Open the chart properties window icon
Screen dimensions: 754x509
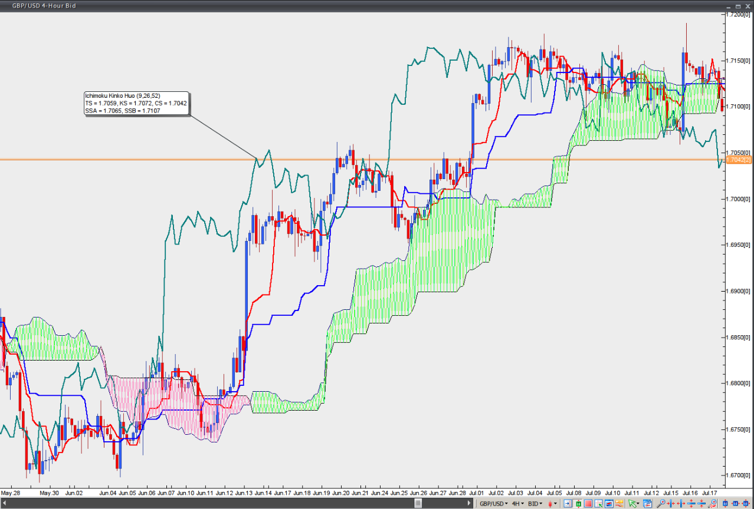[647, 503]
